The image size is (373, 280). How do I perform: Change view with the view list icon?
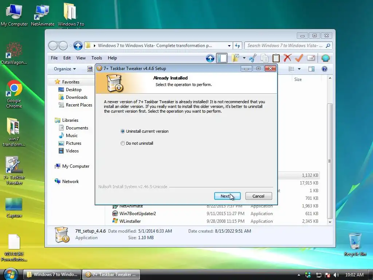[x=291, y=69]
